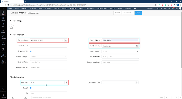The width and height of the screenshot is (182, 99).
Task: Open Social from the left sidebar
Action: [x=3, y=43]
